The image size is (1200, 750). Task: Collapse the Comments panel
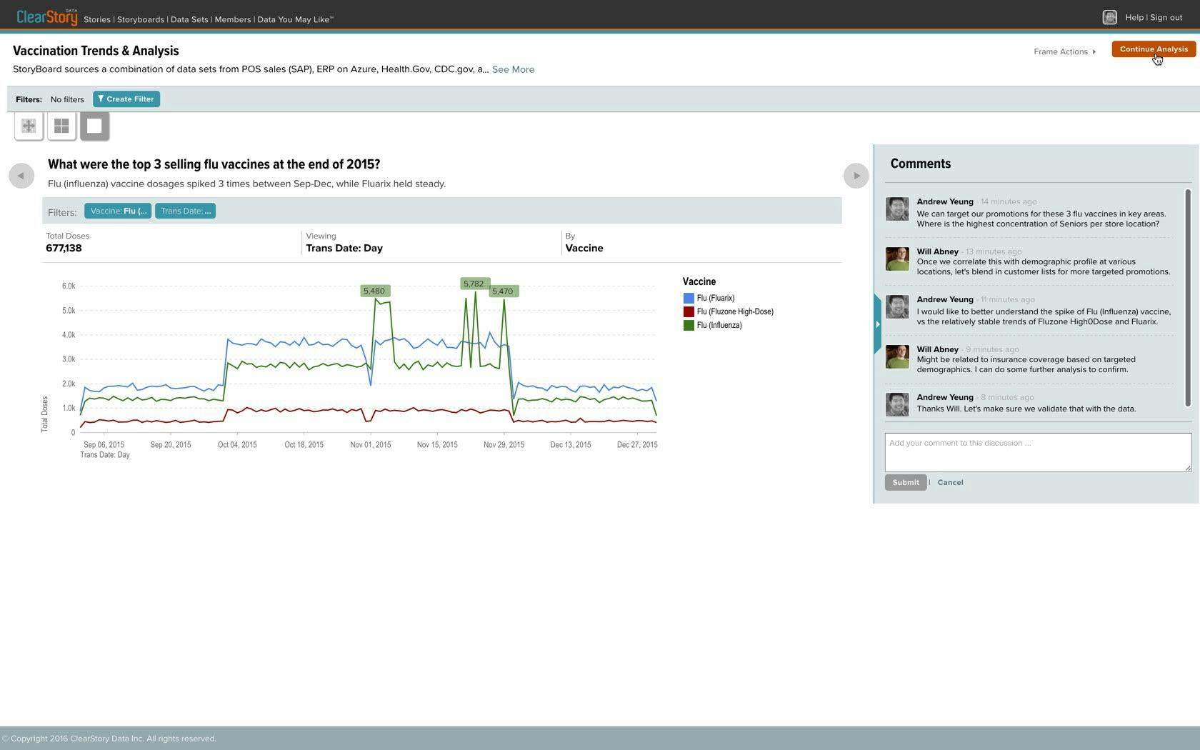click(x=878, y=324)
